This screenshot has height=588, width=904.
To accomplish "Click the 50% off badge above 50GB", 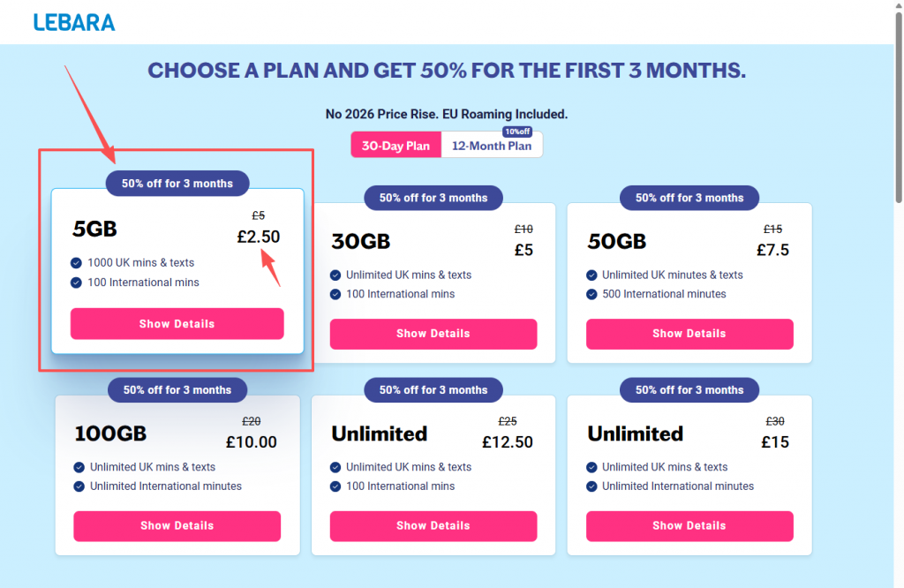I will (x=689, y=198).
